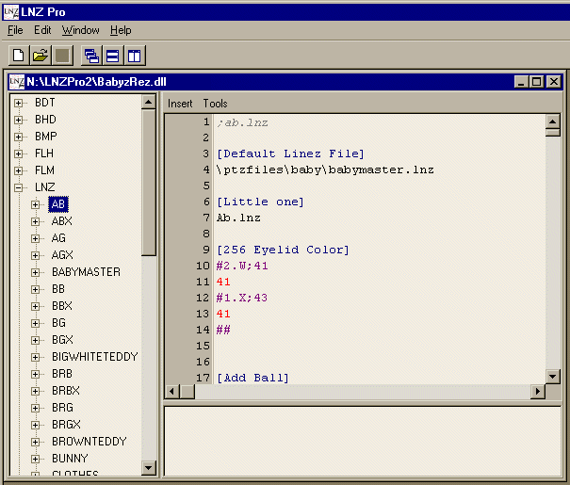Click the tree panel scroll down arrow

click(148, 467)
